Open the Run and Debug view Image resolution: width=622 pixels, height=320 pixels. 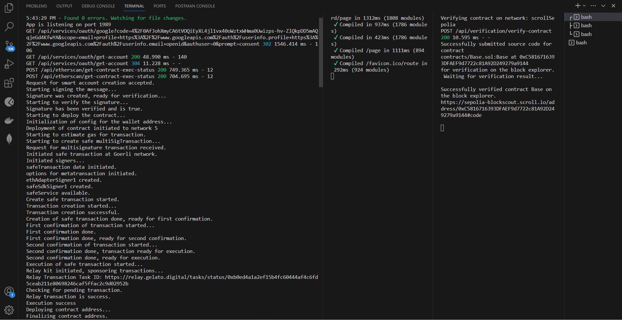[x=9, y=64]
